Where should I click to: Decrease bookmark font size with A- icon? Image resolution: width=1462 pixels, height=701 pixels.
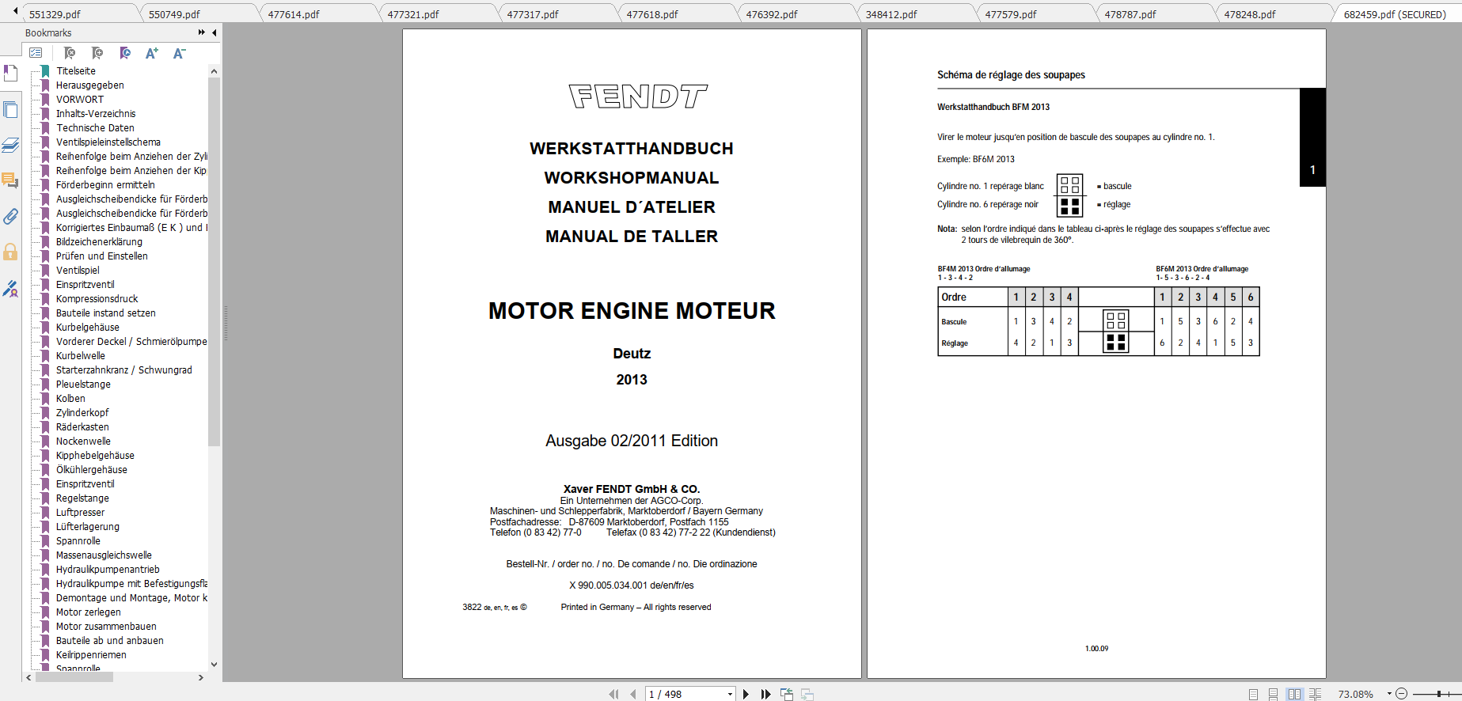pyautogui.click(x=180, y=53)
